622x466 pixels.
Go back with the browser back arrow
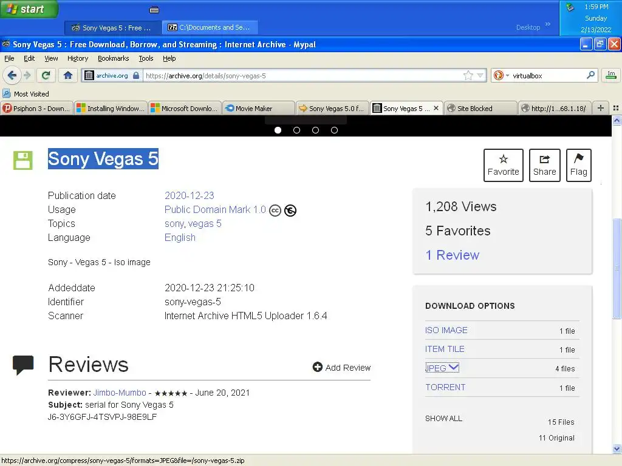coord(12,75)
